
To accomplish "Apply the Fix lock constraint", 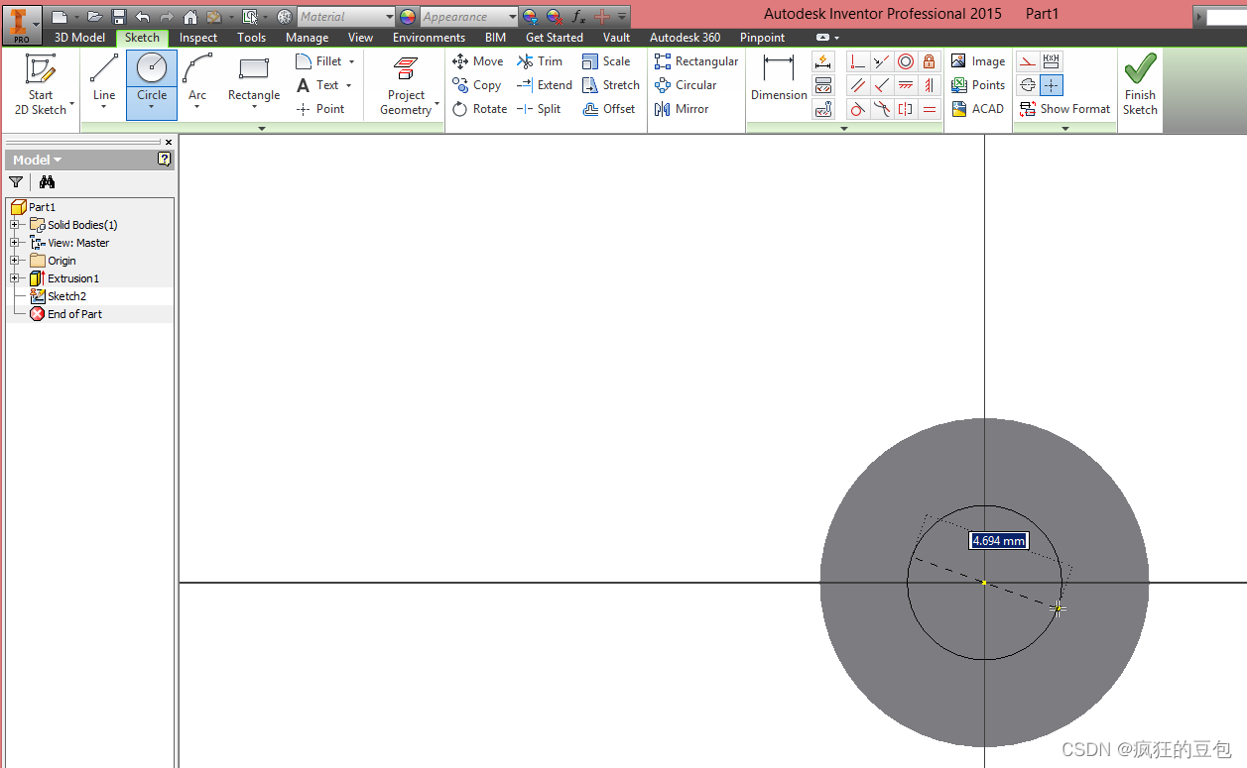I will pyautogui.click(x=930, y=61).
